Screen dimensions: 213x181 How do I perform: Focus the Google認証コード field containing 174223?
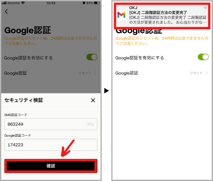coord(51,145)
